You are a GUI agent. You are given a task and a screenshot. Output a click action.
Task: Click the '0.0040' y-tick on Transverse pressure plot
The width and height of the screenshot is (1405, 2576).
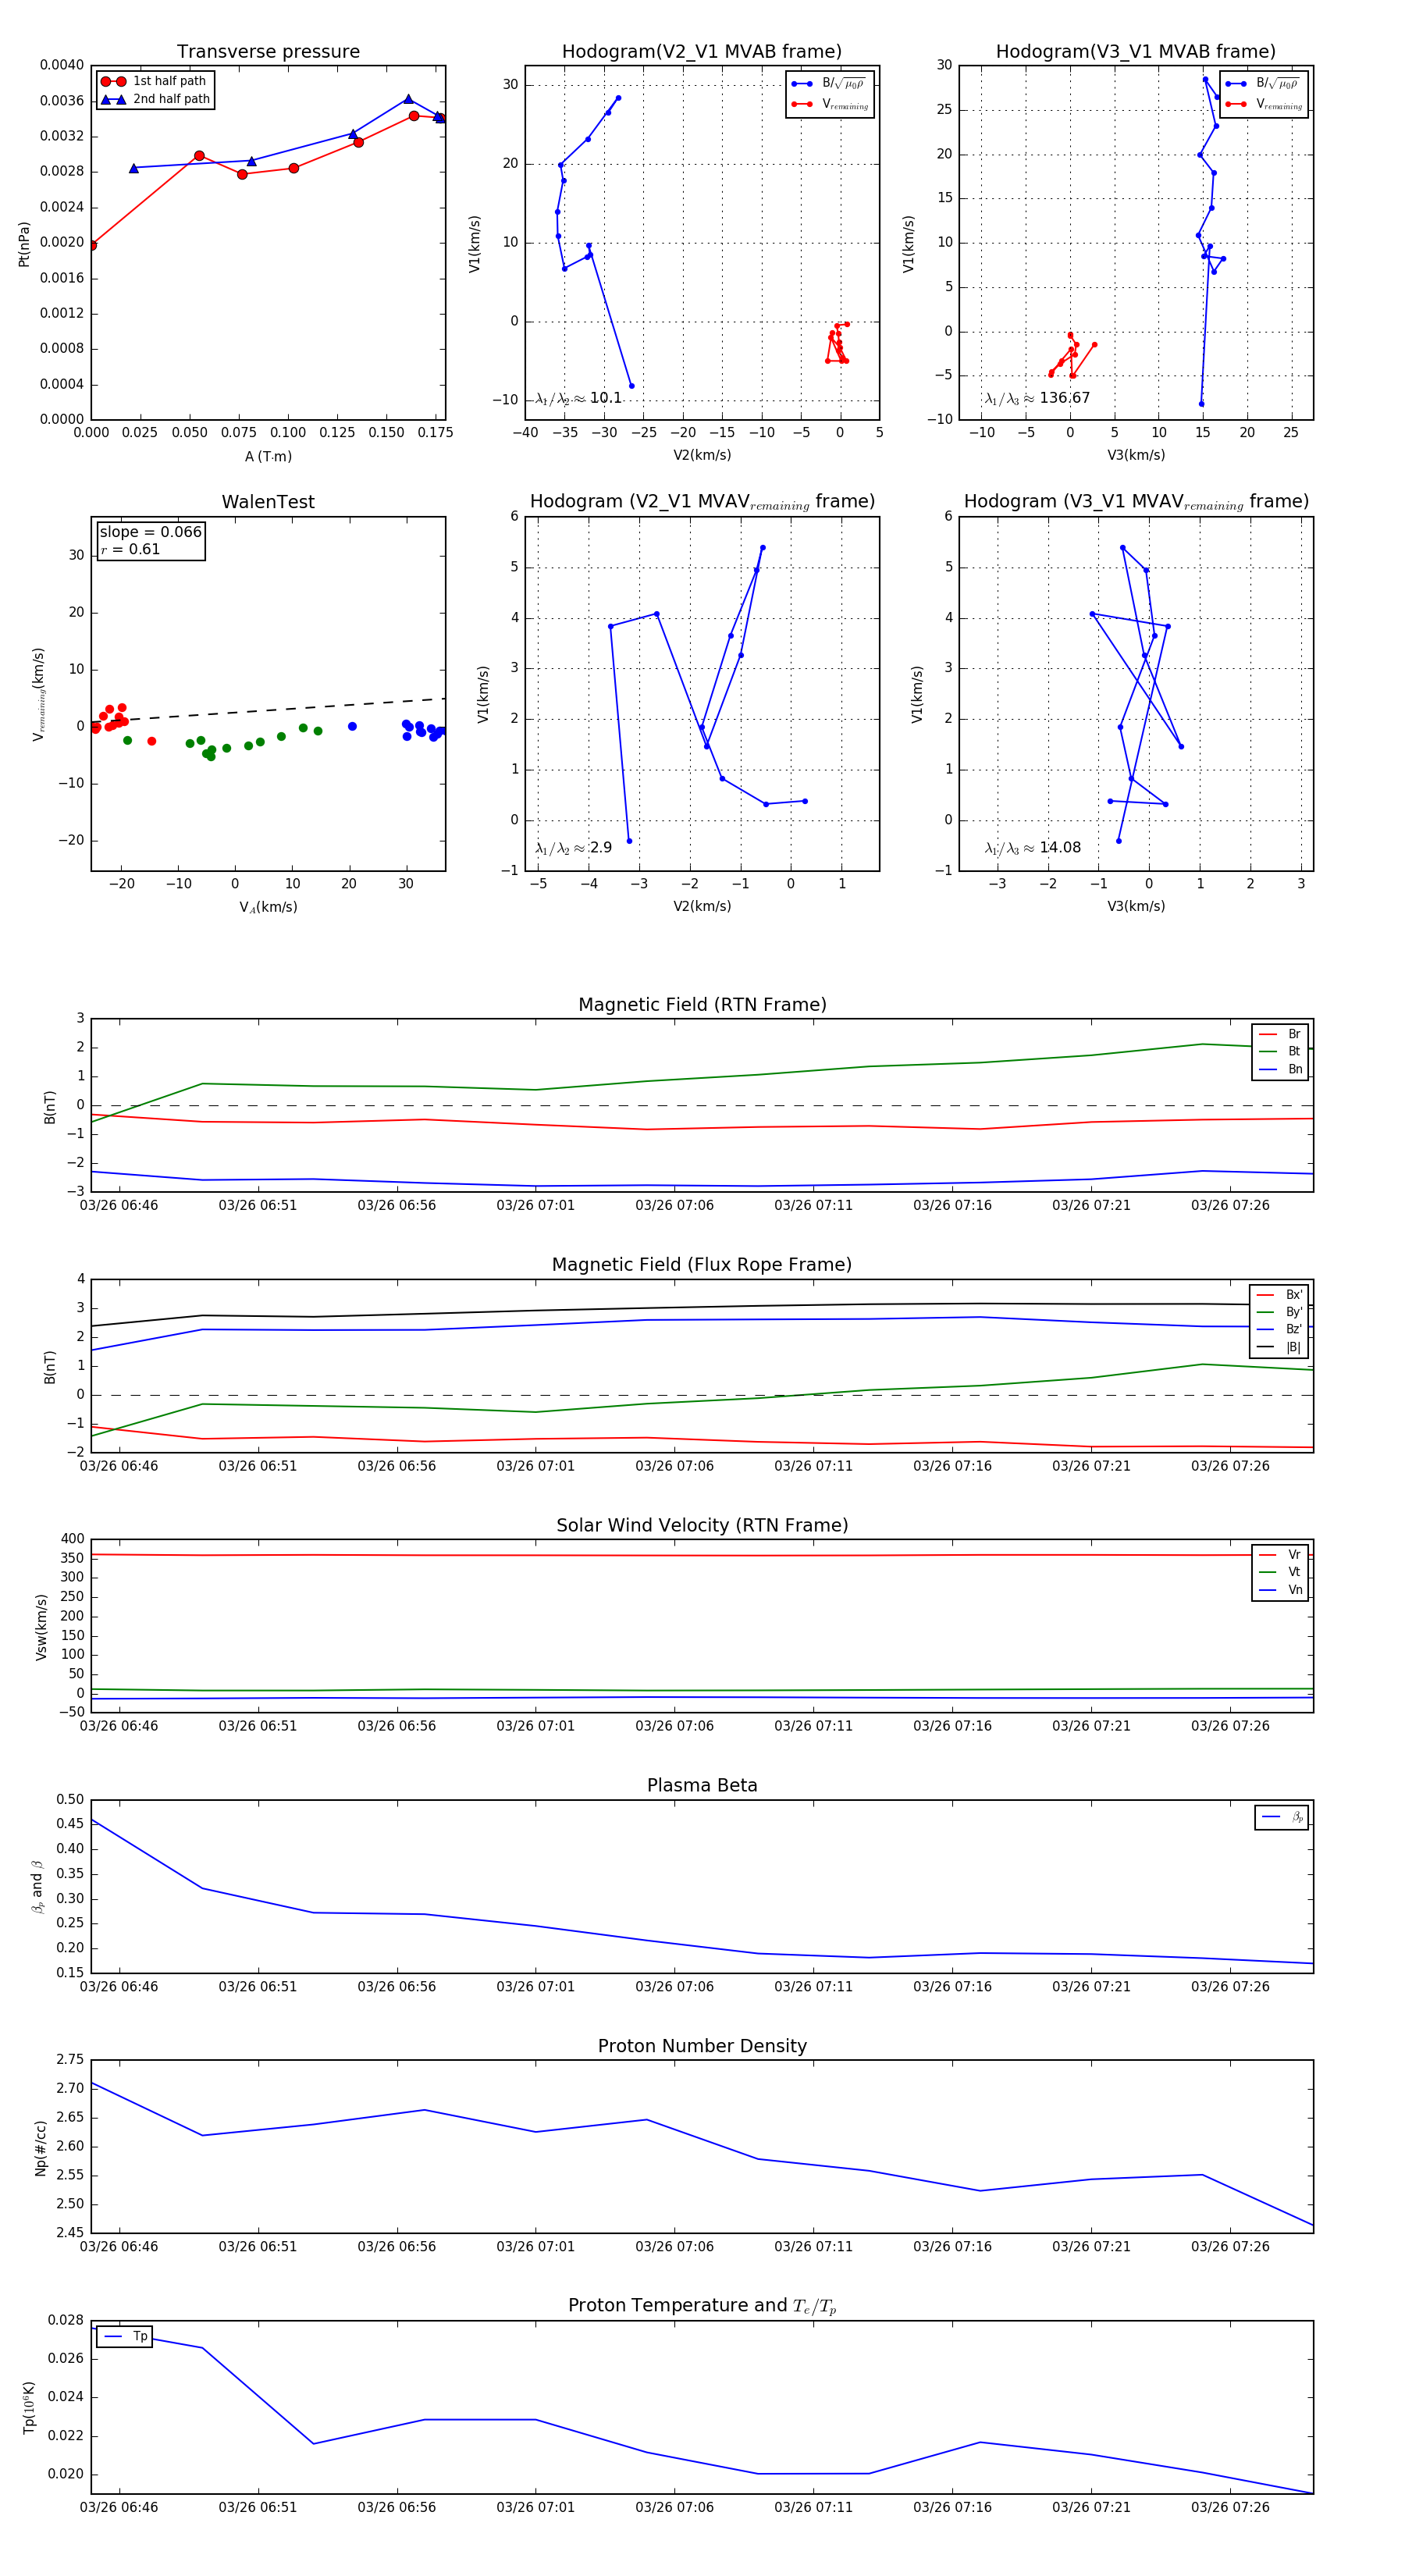point(62,65)
